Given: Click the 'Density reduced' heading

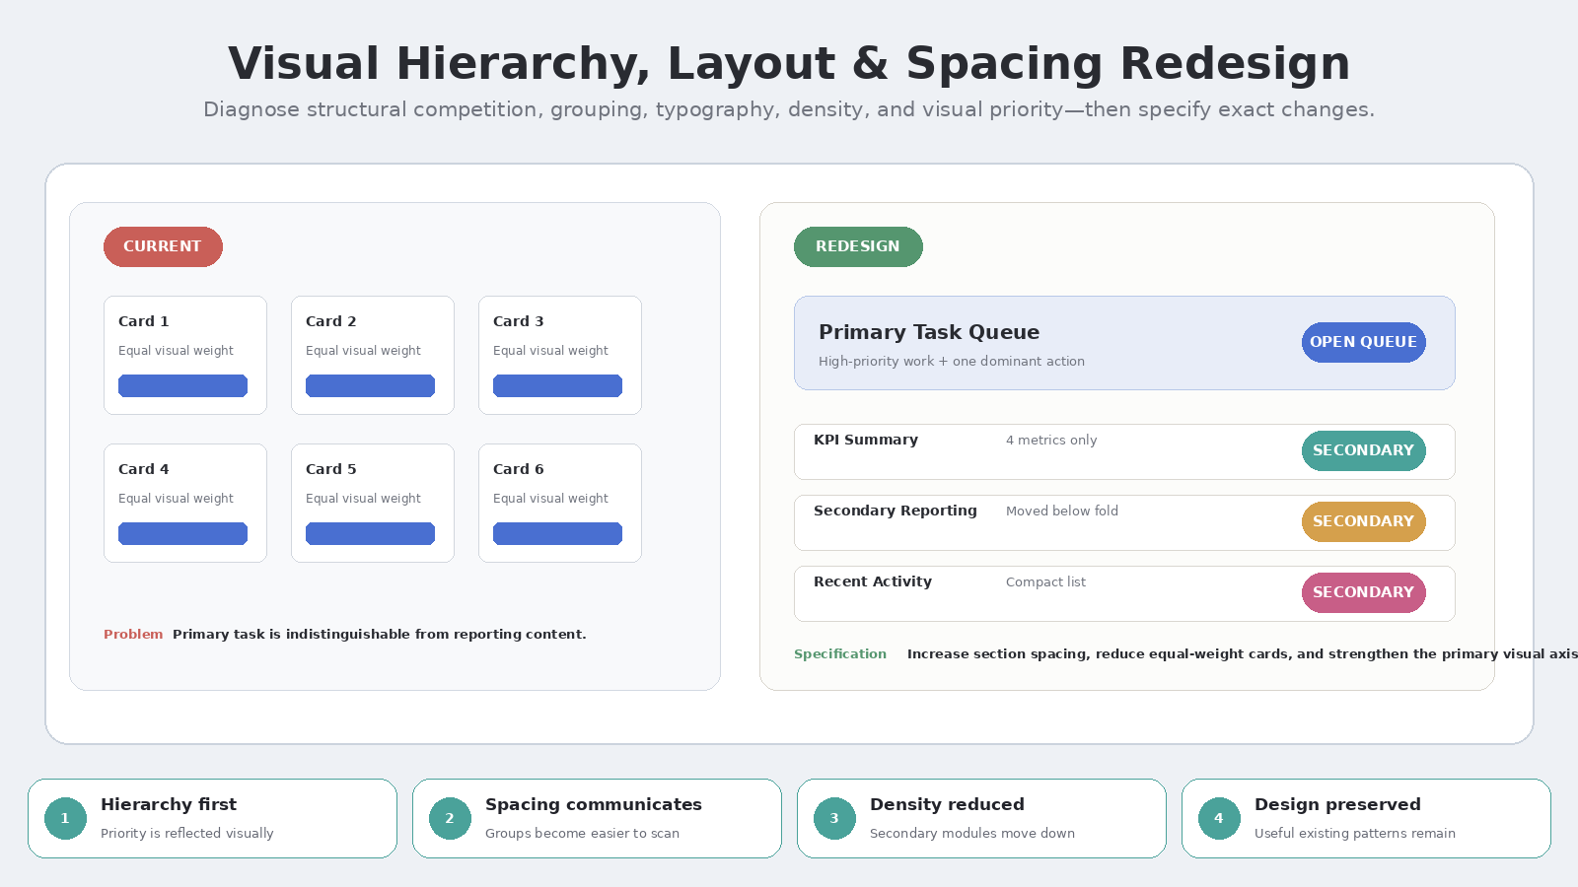Looking at the screenshot, I should [947, 804].
